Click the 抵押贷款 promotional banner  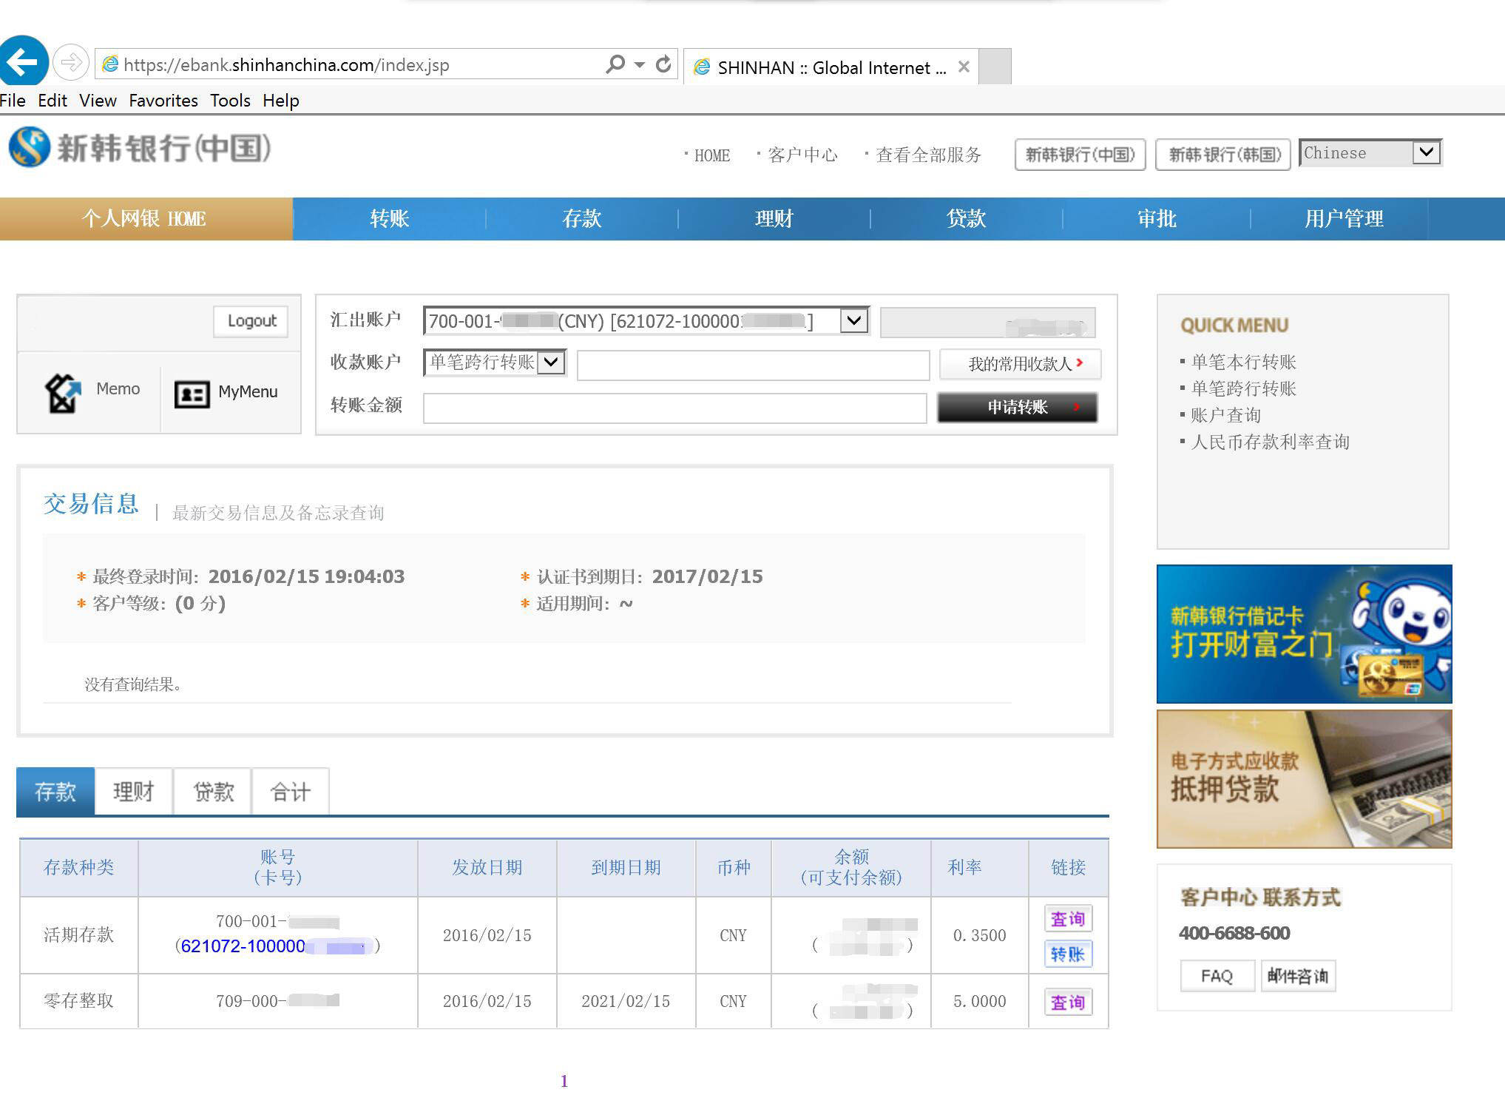point(1304,779)
